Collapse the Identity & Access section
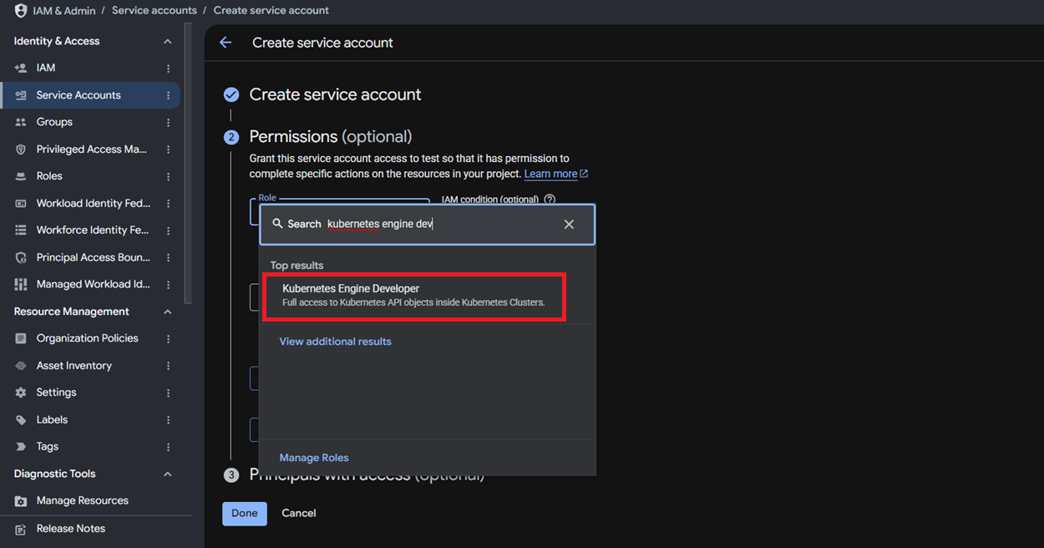The height and width of the screenshot is (548, 1044). point(167,42)
